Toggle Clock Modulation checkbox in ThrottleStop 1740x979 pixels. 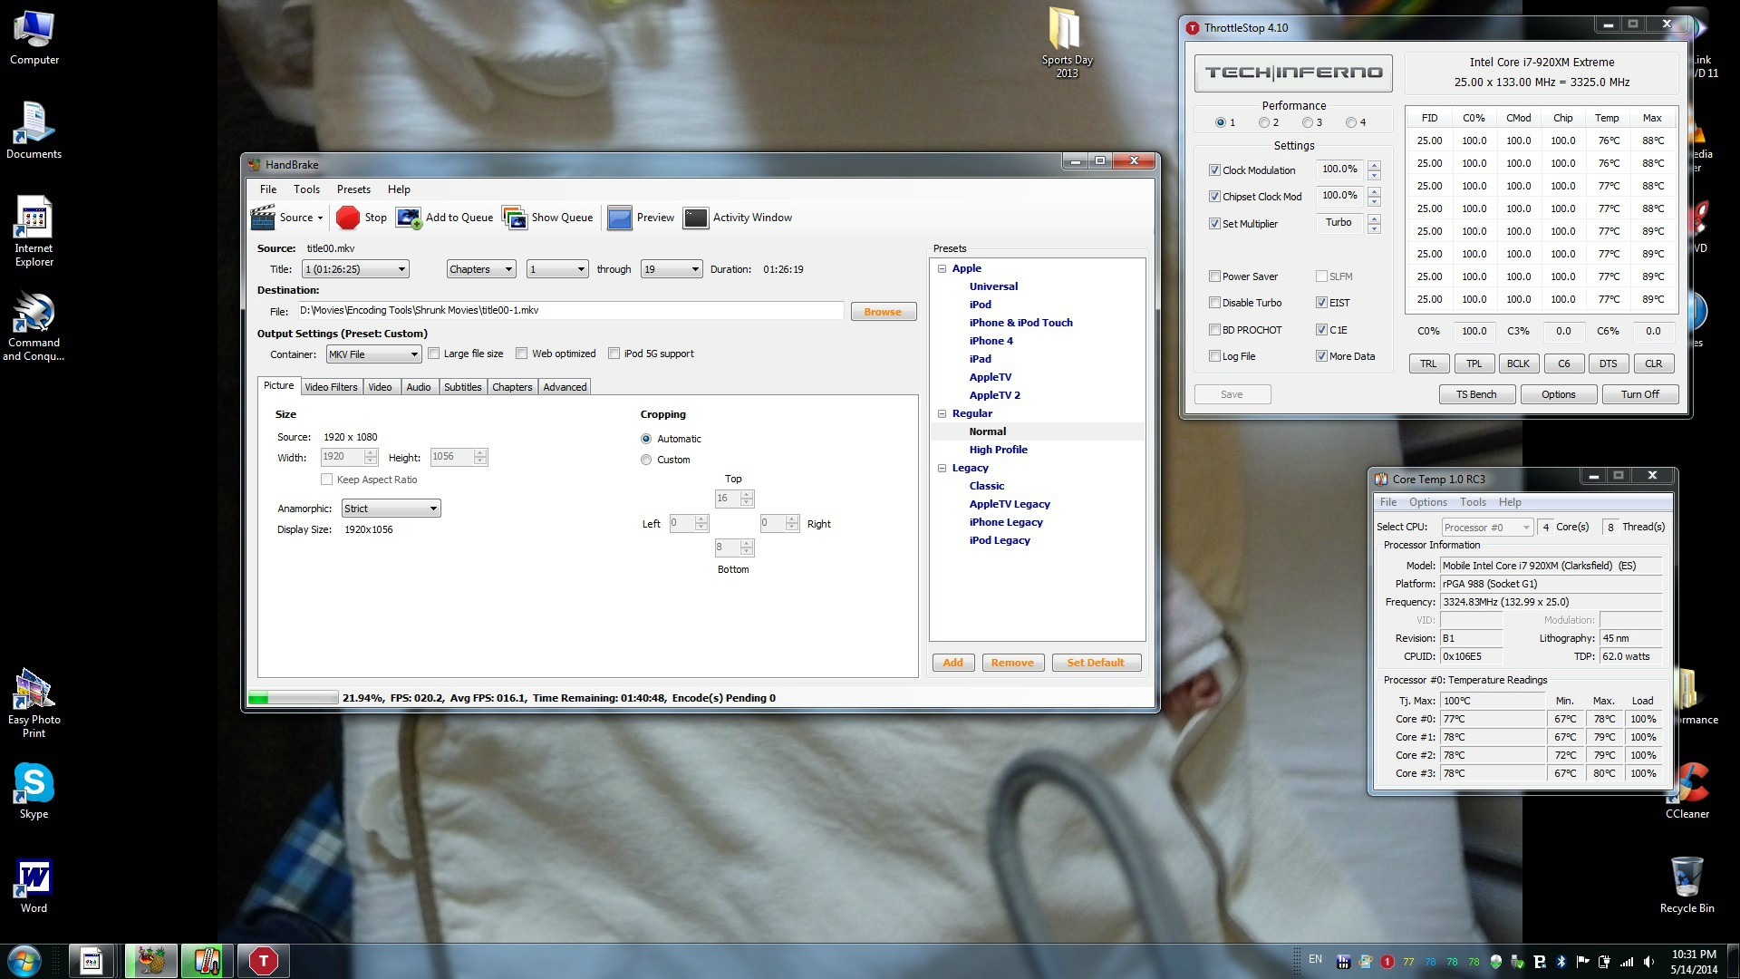tap(1214, 170)
